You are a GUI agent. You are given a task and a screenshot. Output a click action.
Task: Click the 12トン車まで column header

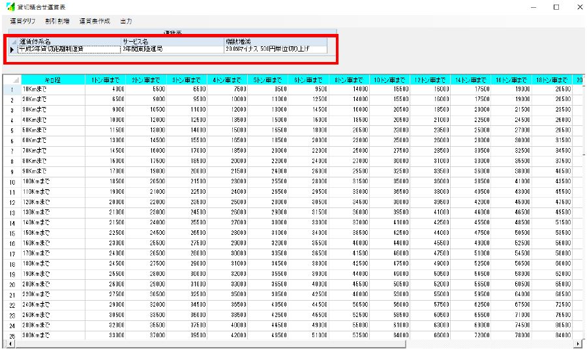(x=430, y=80)
